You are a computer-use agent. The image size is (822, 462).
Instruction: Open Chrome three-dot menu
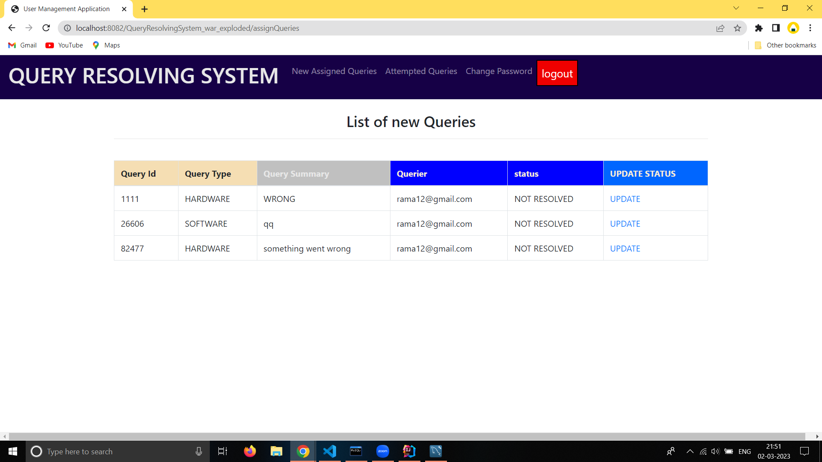click(810, 28)
